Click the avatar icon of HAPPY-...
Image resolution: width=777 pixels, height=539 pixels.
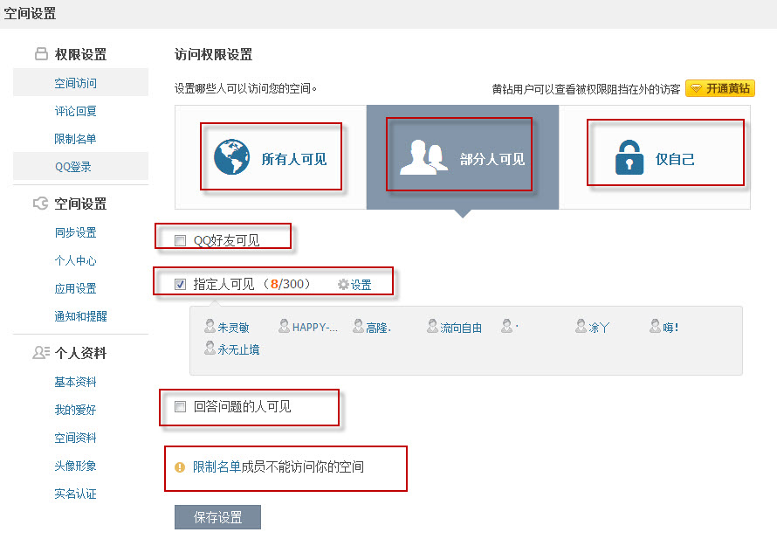tap(284, 326)
